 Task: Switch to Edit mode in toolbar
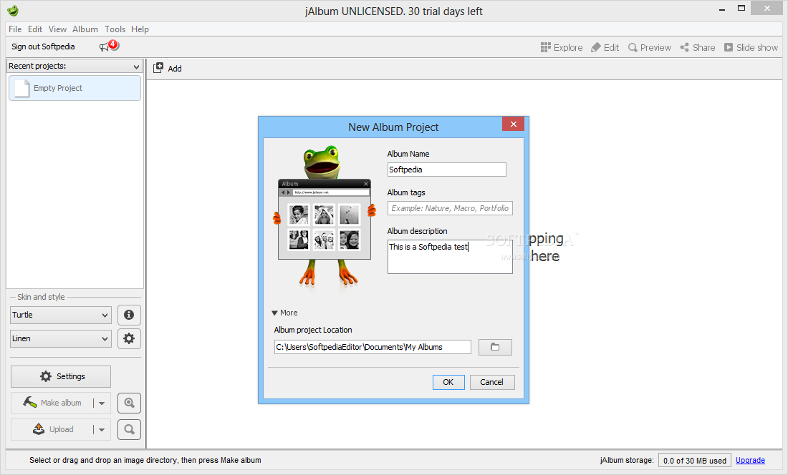click(605, 47)
